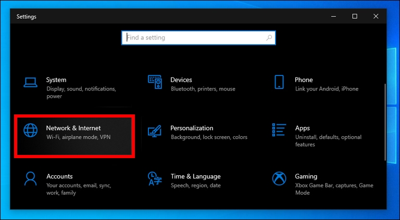400x220 pixels.
Task: Open the Accounts person icon
Action: [30, 179]
